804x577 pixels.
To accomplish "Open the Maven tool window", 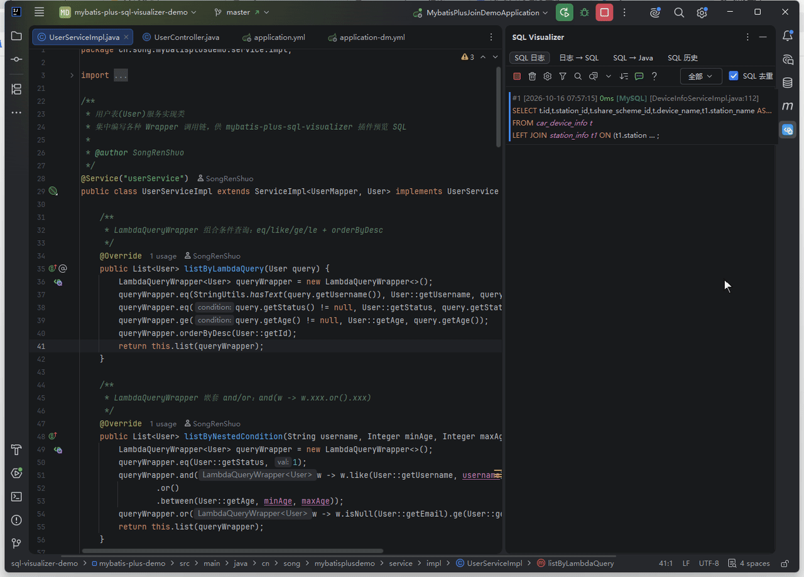I will 788,106.
